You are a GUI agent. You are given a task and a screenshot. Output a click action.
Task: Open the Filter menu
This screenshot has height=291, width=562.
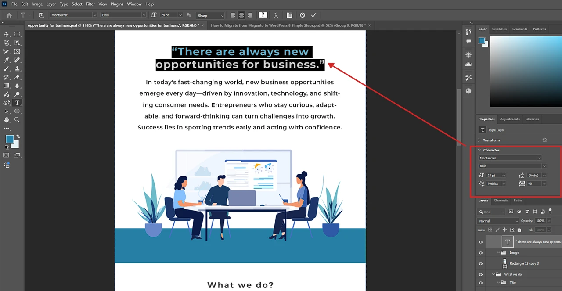pos(90,4)
